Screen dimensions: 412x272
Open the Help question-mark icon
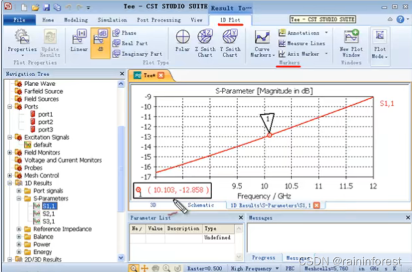point(400,19)
